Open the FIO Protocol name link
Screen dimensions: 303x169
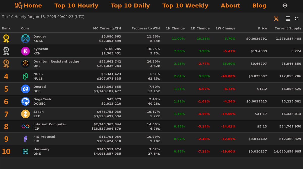click(44, 137)
